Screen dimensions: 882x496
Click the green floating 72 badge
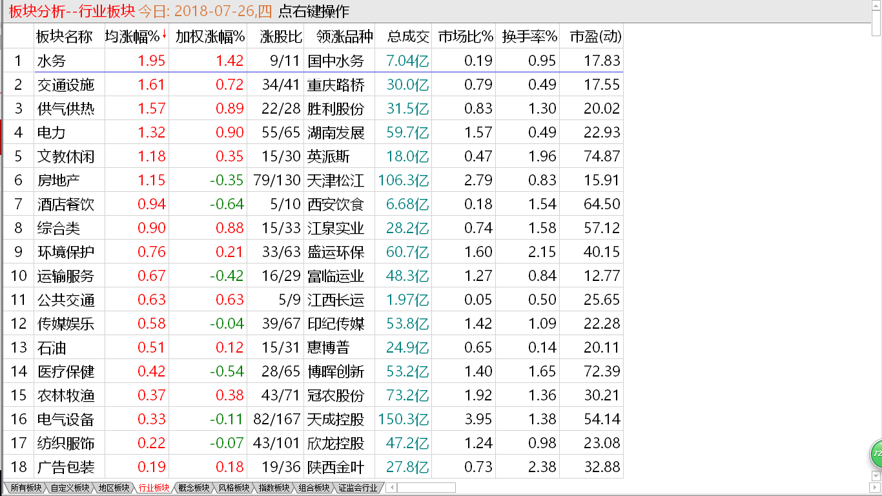click(876, 454)
